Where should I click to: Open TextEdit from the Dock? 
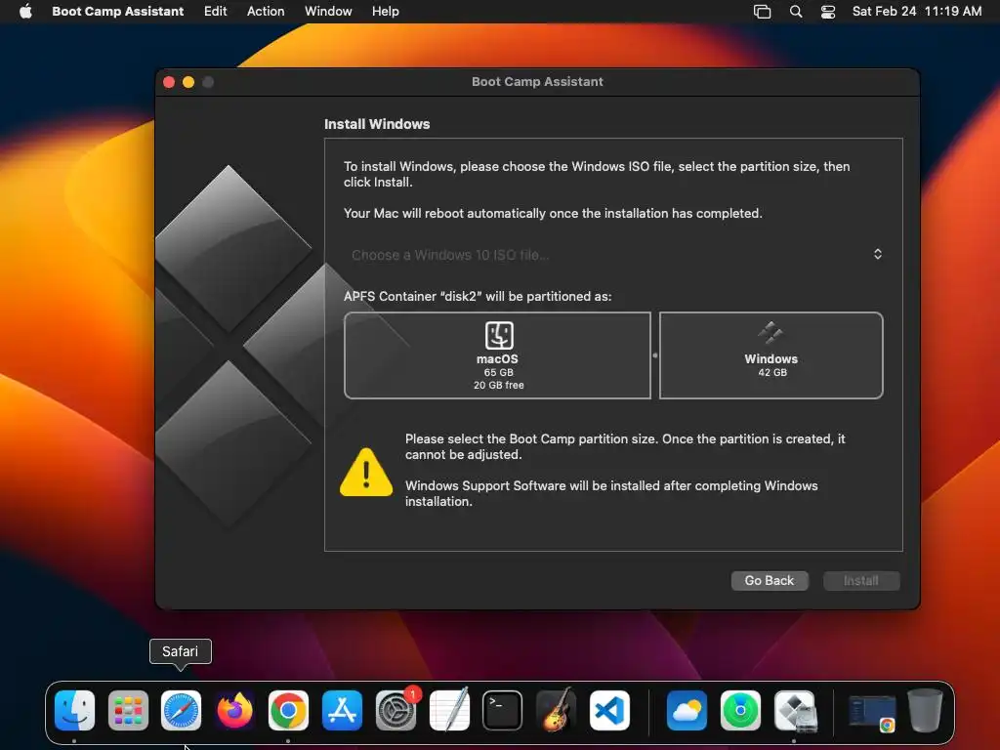coord(449,710)
